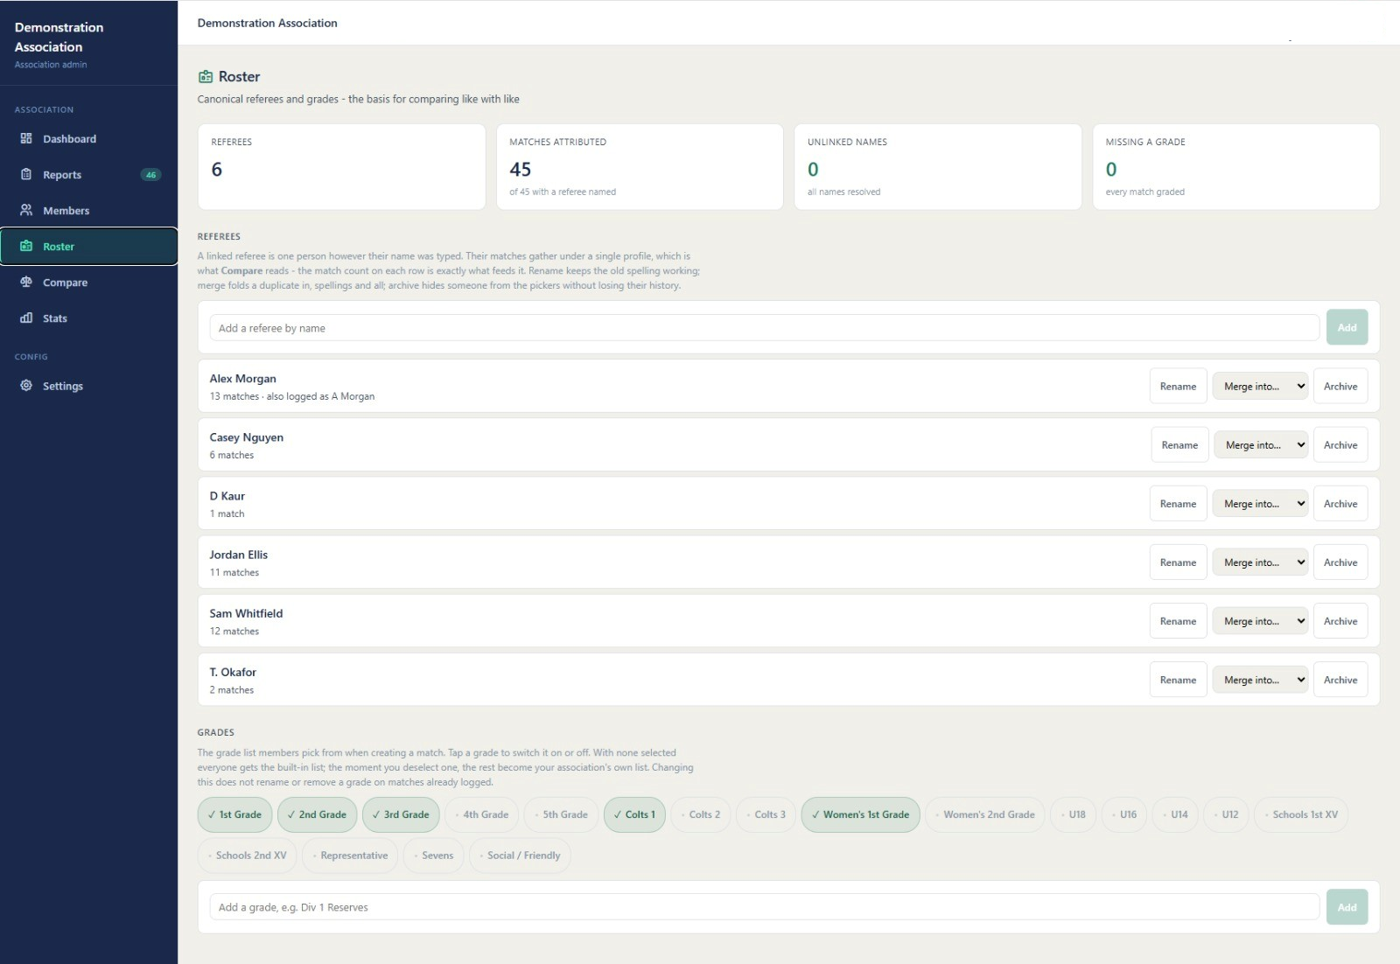Click the Settings gear icon
The image size is (1400, 964).
(x=26, y=385)
